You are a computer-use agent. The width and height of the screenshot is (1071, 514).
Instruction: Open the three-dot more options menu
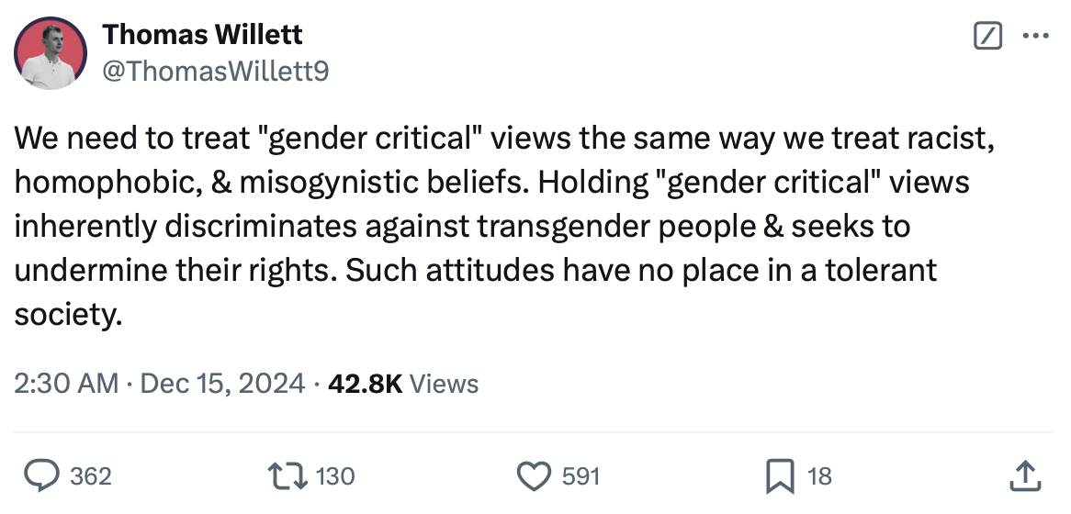click(1035, 37)
